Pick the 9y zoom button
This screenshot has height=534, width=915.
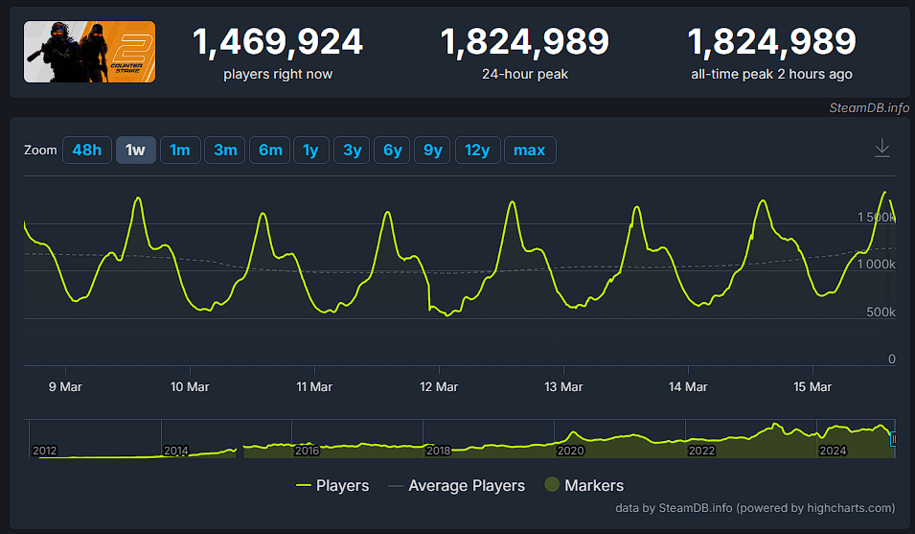(433, 151)
